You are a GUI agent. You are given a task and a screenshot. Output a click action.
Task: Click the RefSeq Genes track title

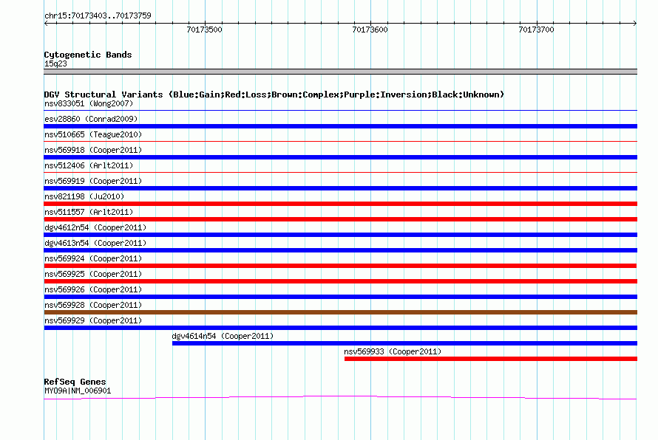tap(75, 382)
